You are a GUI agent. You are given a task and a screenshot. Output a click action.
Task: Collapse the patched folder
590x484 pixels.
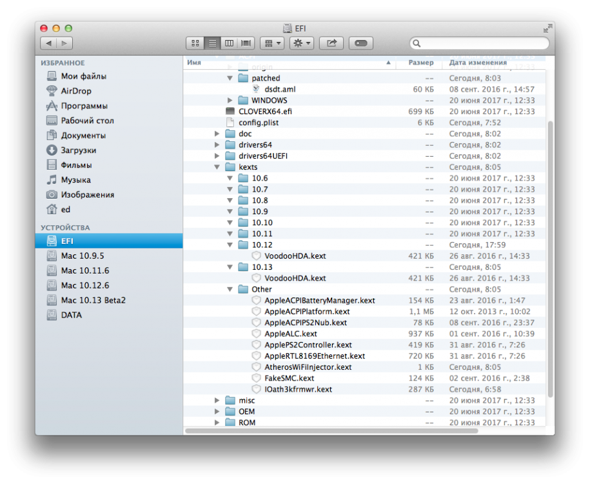(x=230, y=78)
